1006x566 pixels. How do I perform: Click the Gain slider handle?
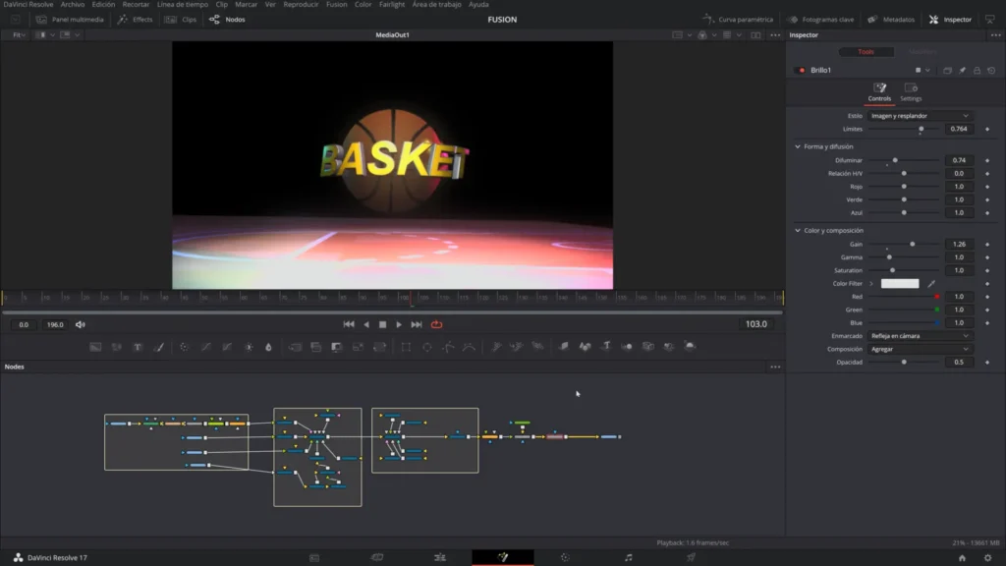coord(912,244)
